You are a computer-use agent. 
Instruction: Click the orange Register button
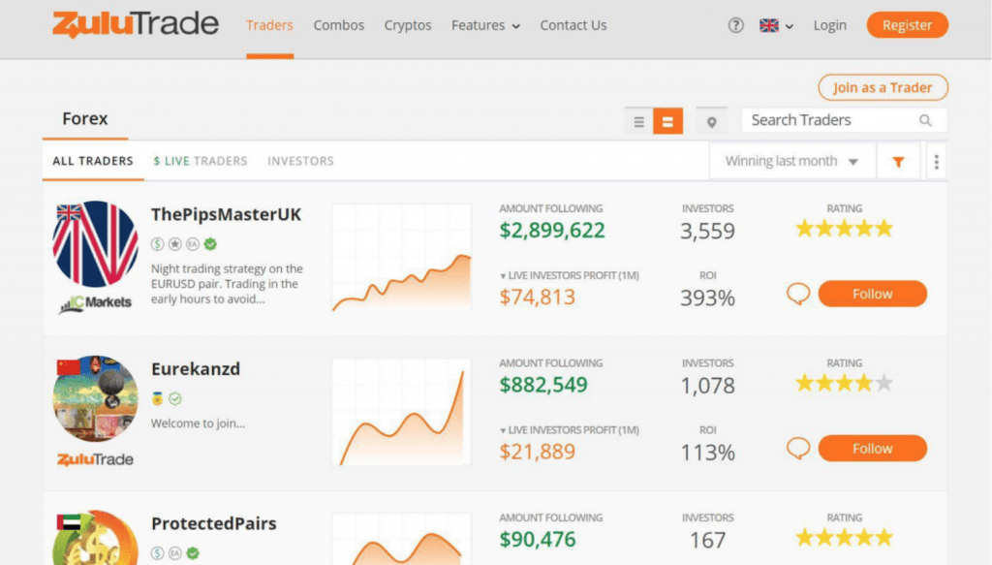point(907,25)
